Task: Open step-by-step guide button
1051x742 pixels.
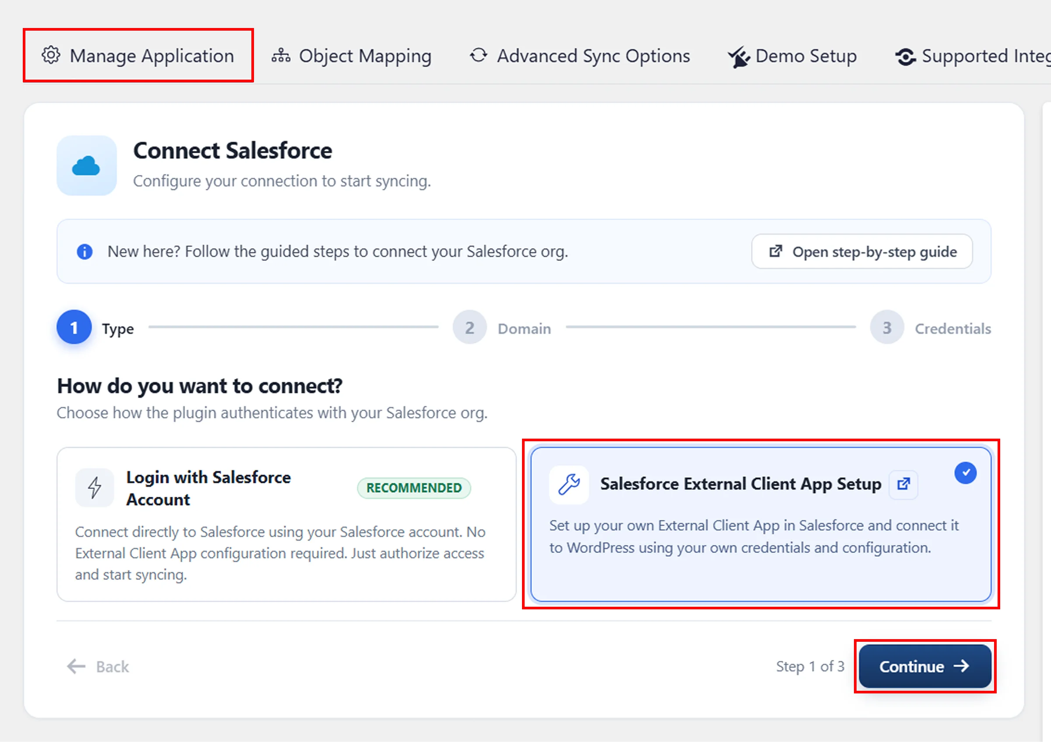Action: pos(862,252)
